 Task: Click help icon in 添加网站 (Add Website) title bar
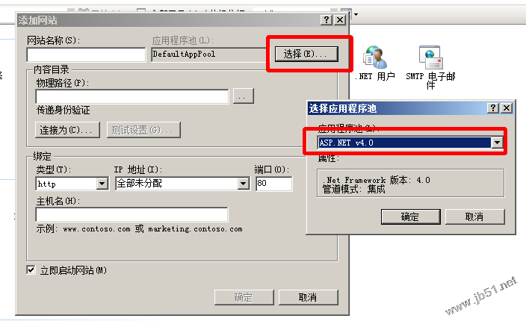coord(327,19)
